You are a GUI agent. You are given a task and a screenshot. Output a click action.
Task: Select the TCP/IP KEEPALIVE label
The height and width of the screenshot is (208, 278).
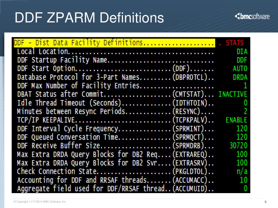click(x=46, y=120)
